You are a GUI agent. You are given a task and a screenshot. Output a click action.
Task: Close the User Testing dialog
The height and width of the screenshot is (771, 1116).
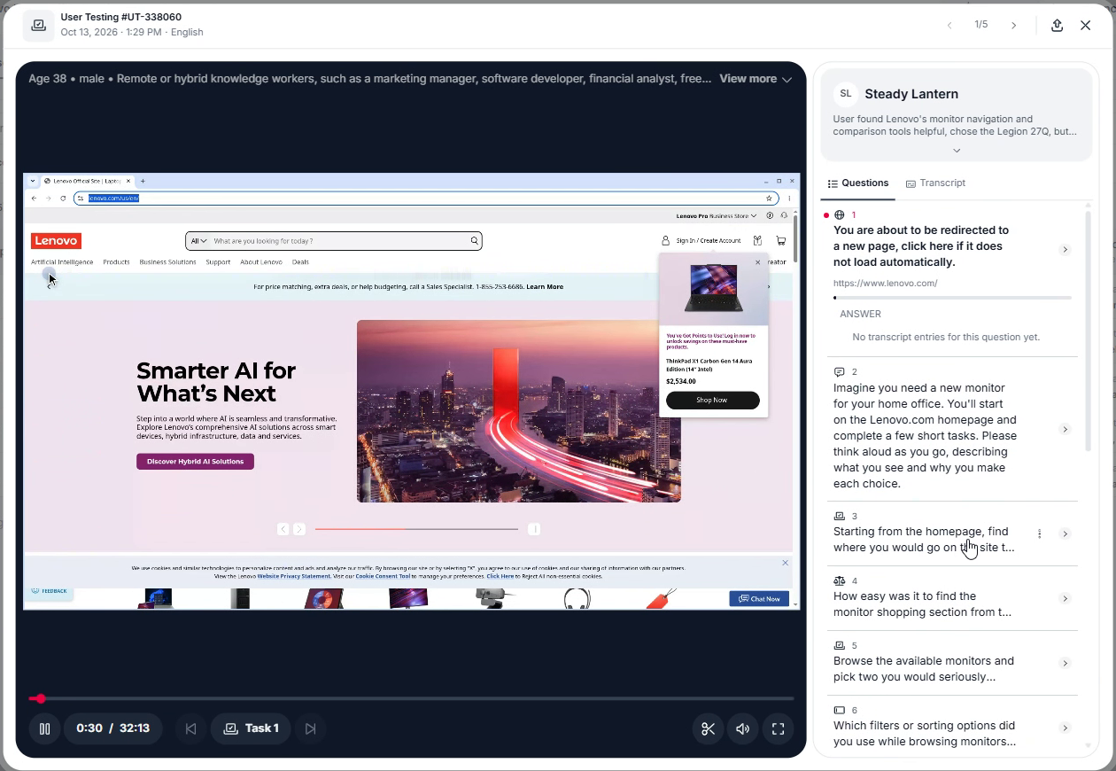coord(1085,25)
